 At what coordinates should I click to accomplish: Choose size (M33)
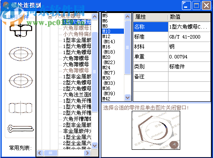pyautogui.click(x=109, y=83)
